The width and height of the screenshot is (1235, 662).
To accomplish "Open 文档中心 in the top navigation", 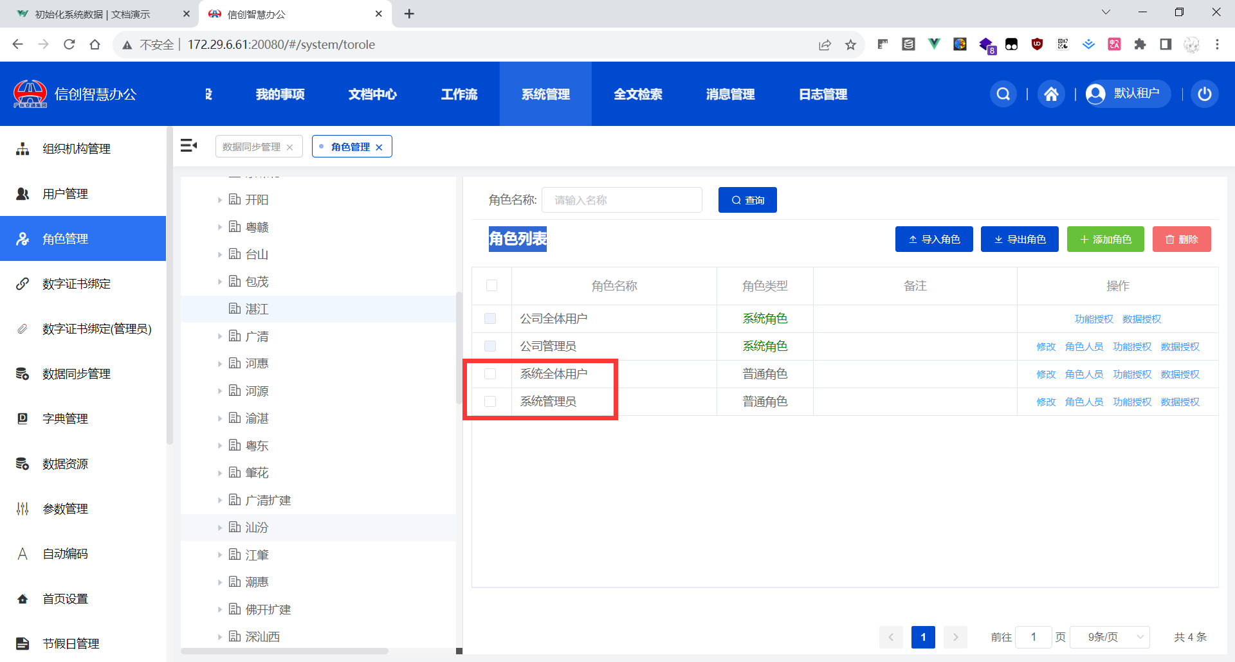I will (x=372, y=94).
